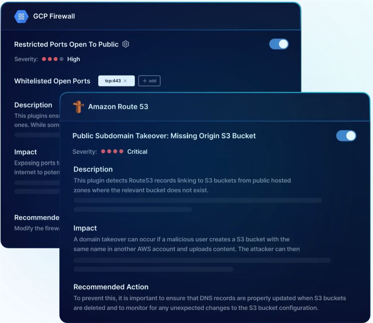
Task: Expand the Description section of Route 53 card
Action: pyautogui.click(x=93, y=169)
